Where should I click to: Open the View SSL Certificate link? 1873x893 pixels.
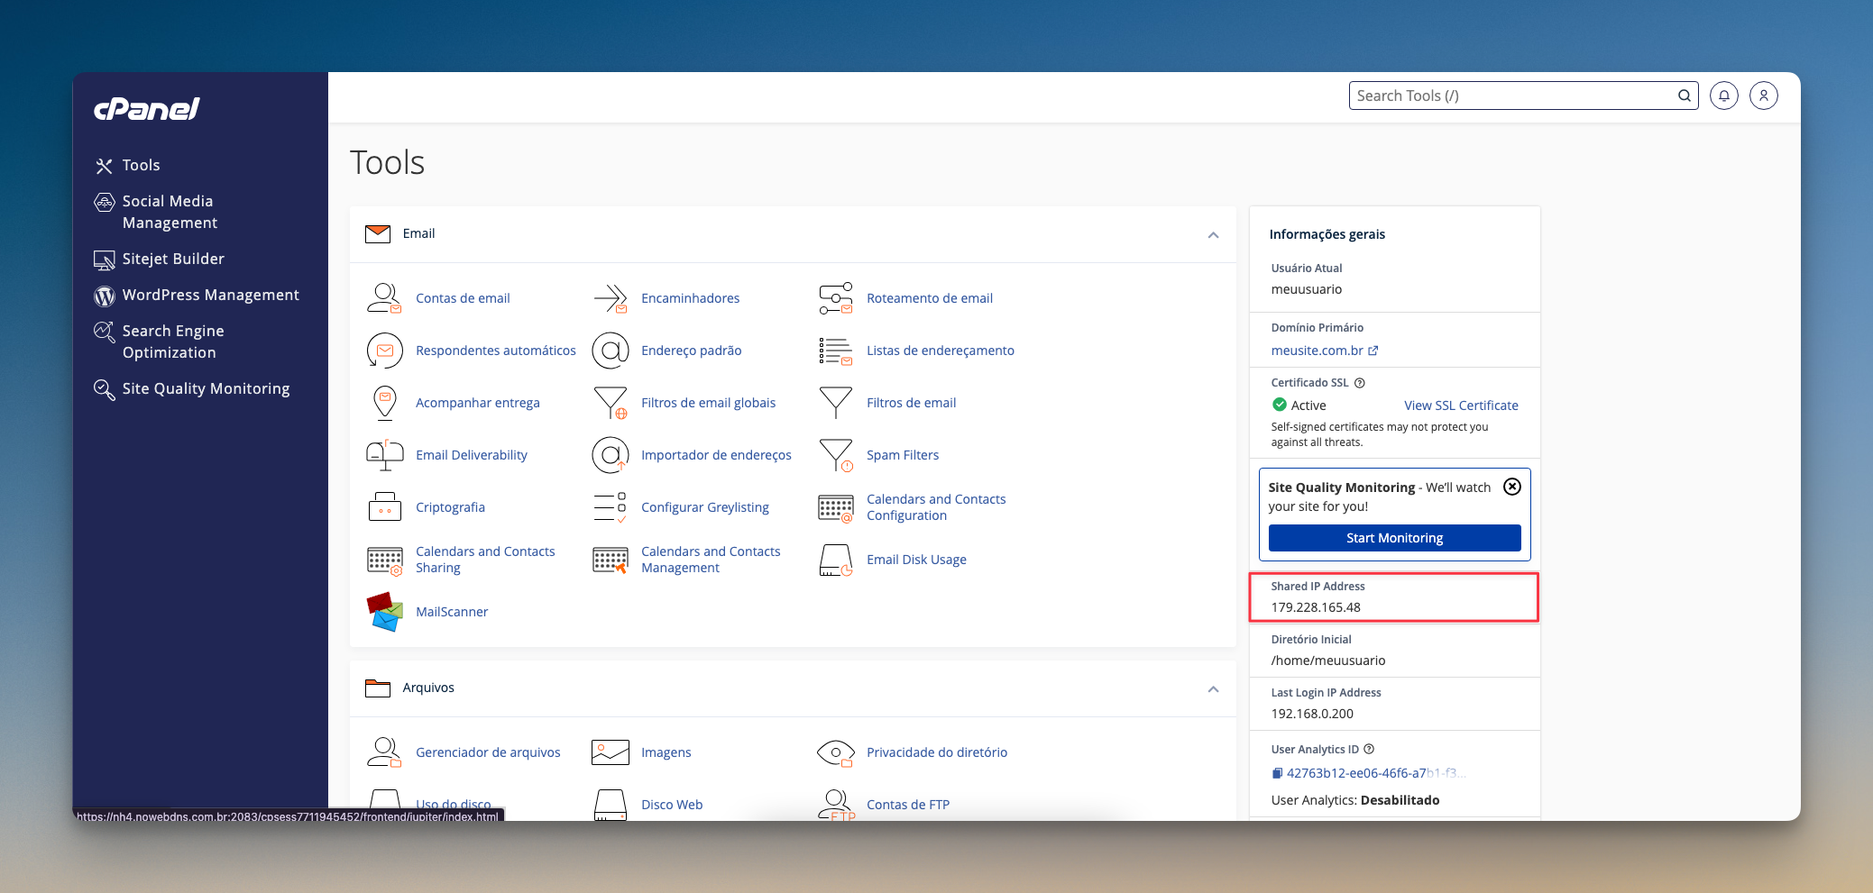tap(1461, 405)
